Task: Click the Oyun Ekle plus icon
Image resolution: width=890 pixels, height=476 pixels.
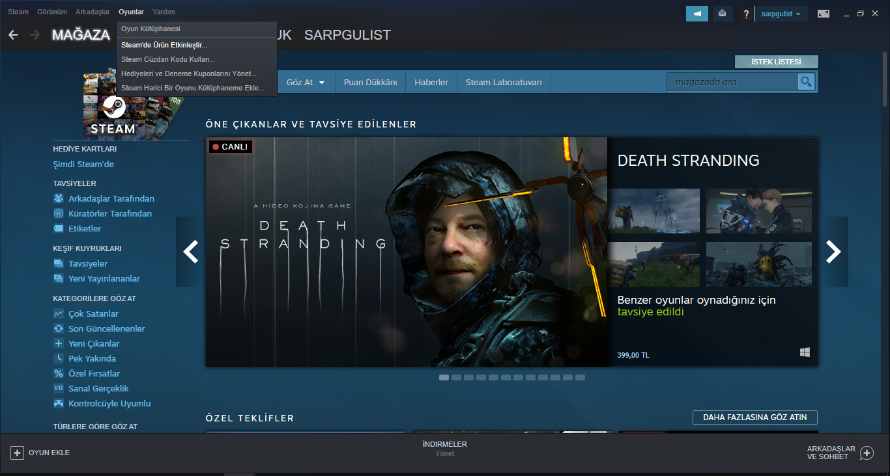Action: click(x=18, y=453)
